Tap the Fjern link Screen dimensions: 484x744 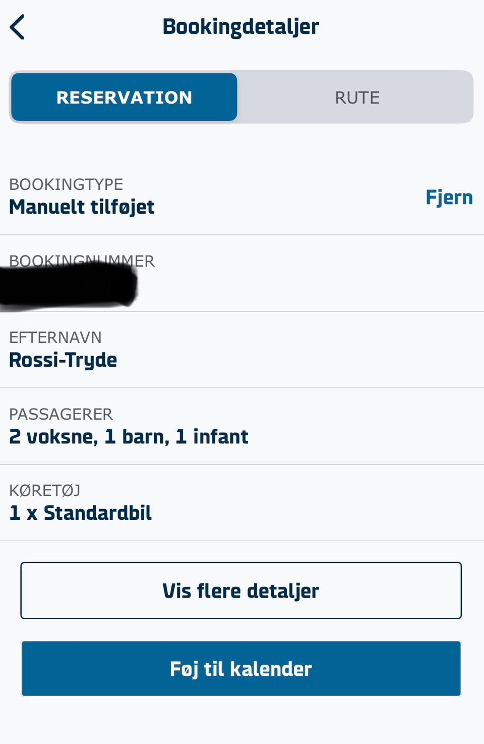449,197
